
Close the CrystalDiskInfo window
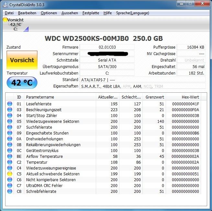(x=202, y=4)
